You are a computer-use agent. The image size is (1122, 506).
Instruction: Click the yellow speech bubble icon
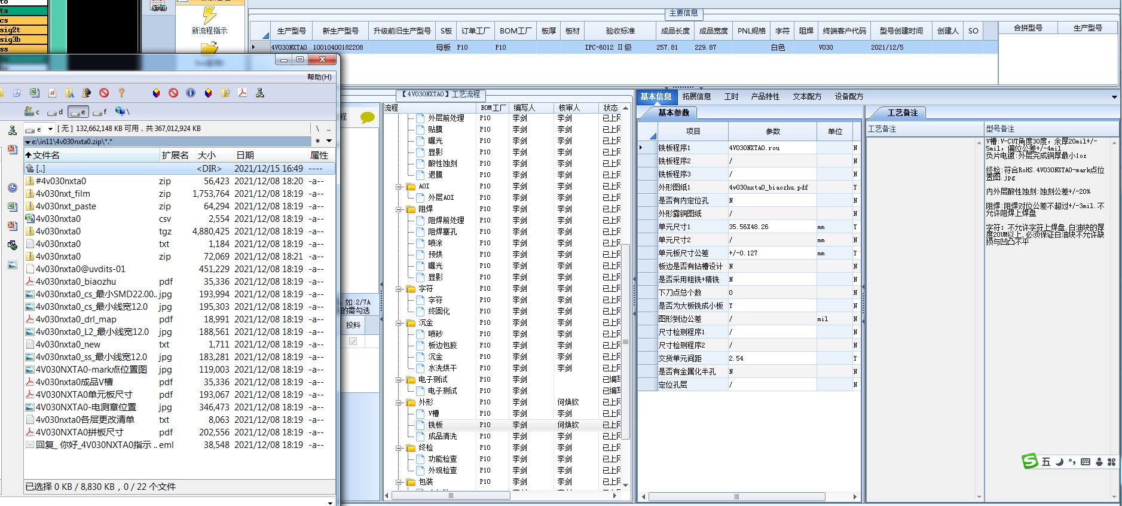(x=367, y=118)
